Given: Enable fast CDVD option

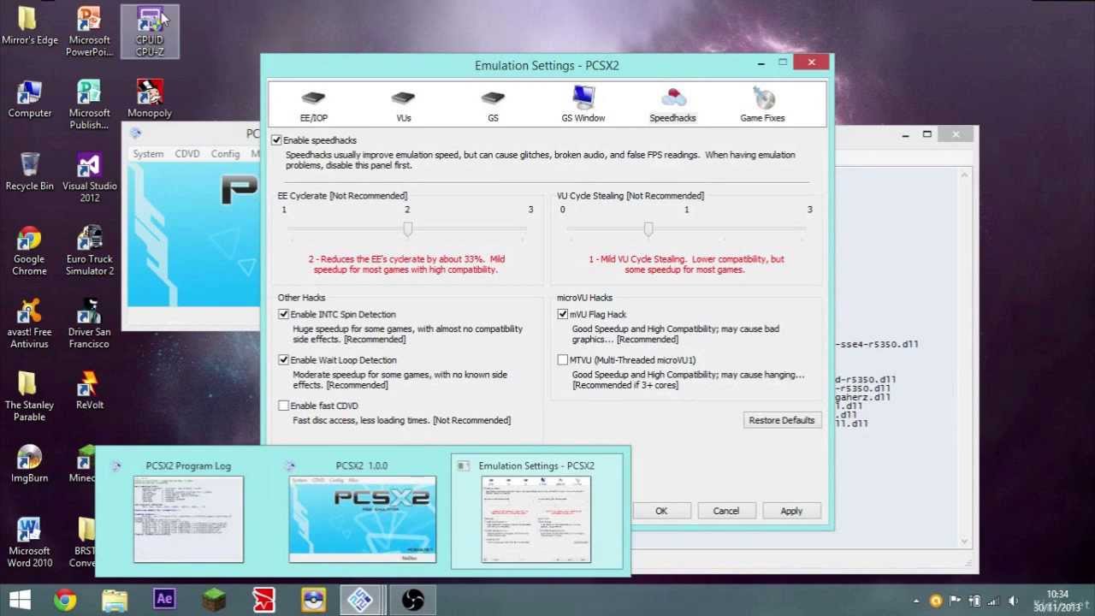Looking at the screenshot, I should coord(283,406).
